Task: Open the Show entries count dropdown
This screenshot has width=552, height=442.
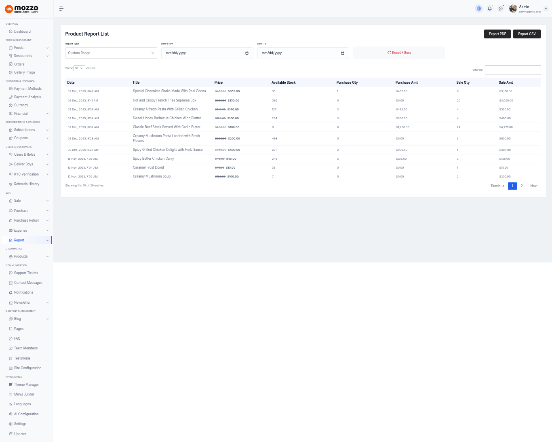Action: [x=79, y=68]
